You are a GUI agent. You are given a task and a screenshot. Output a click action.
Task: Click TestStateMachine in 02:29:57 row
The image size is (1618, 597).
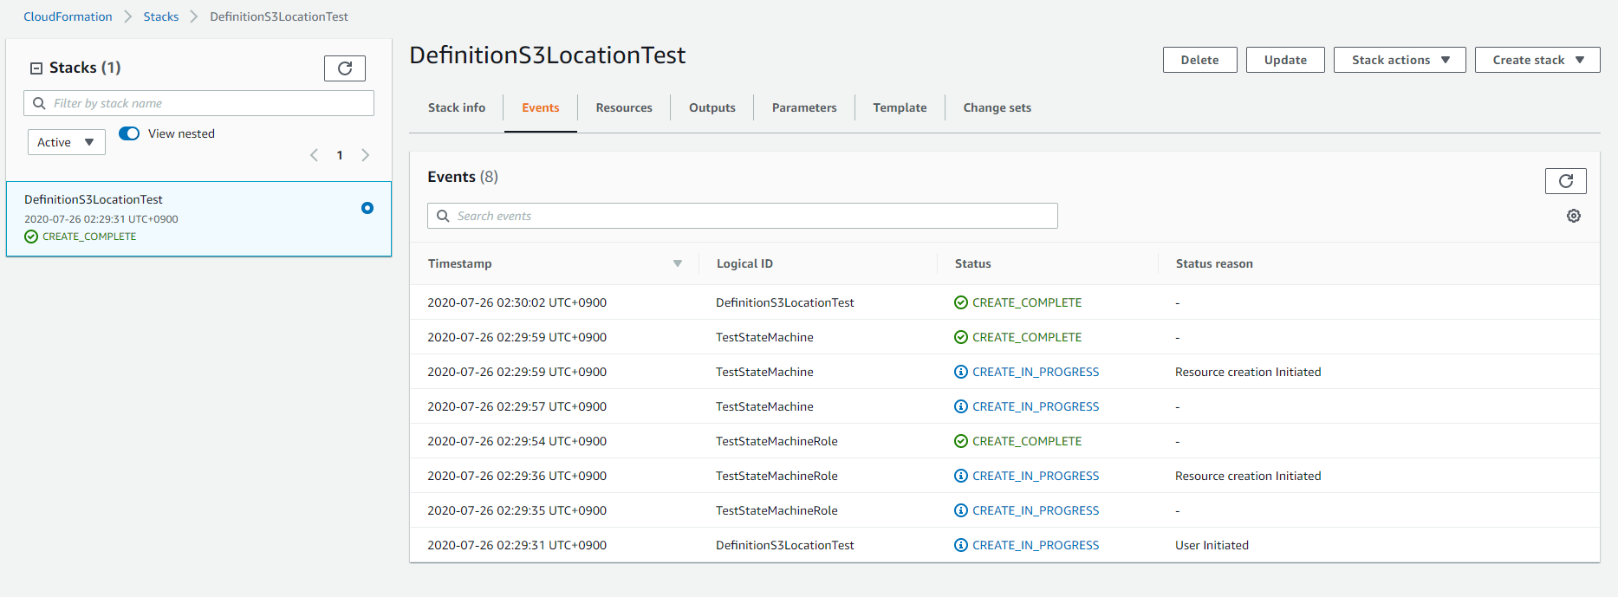pos(764,406)
